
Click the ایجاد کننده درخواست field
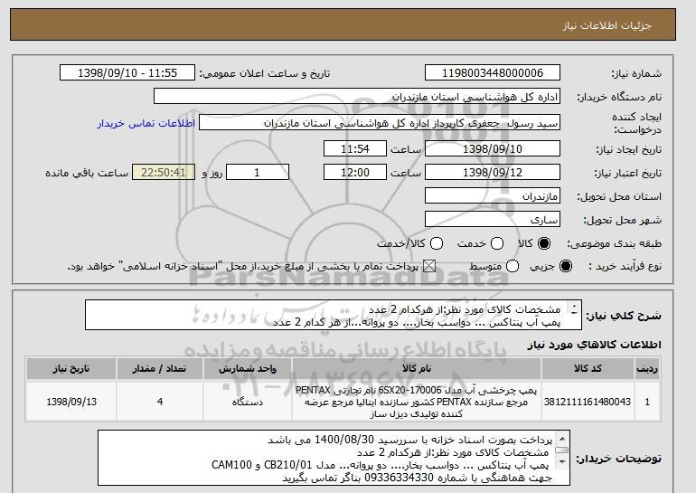coord(380,123)
